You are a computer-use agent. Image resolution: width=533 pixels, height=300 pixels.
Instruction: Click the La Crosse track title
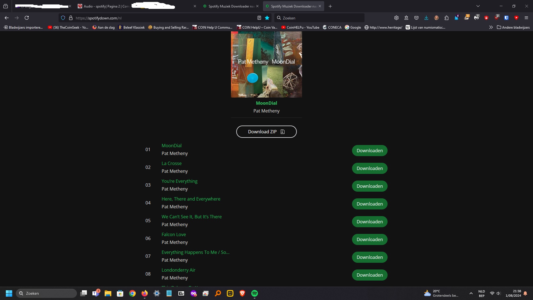[x=172, y=163]
